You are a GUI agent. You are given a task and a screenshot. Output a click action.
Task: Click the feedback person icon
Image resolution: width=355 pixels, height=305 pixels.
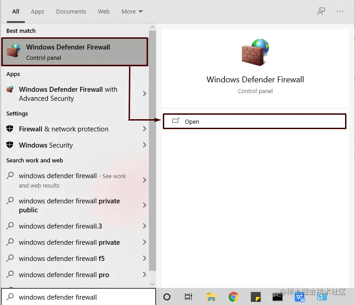coord(321,11)
